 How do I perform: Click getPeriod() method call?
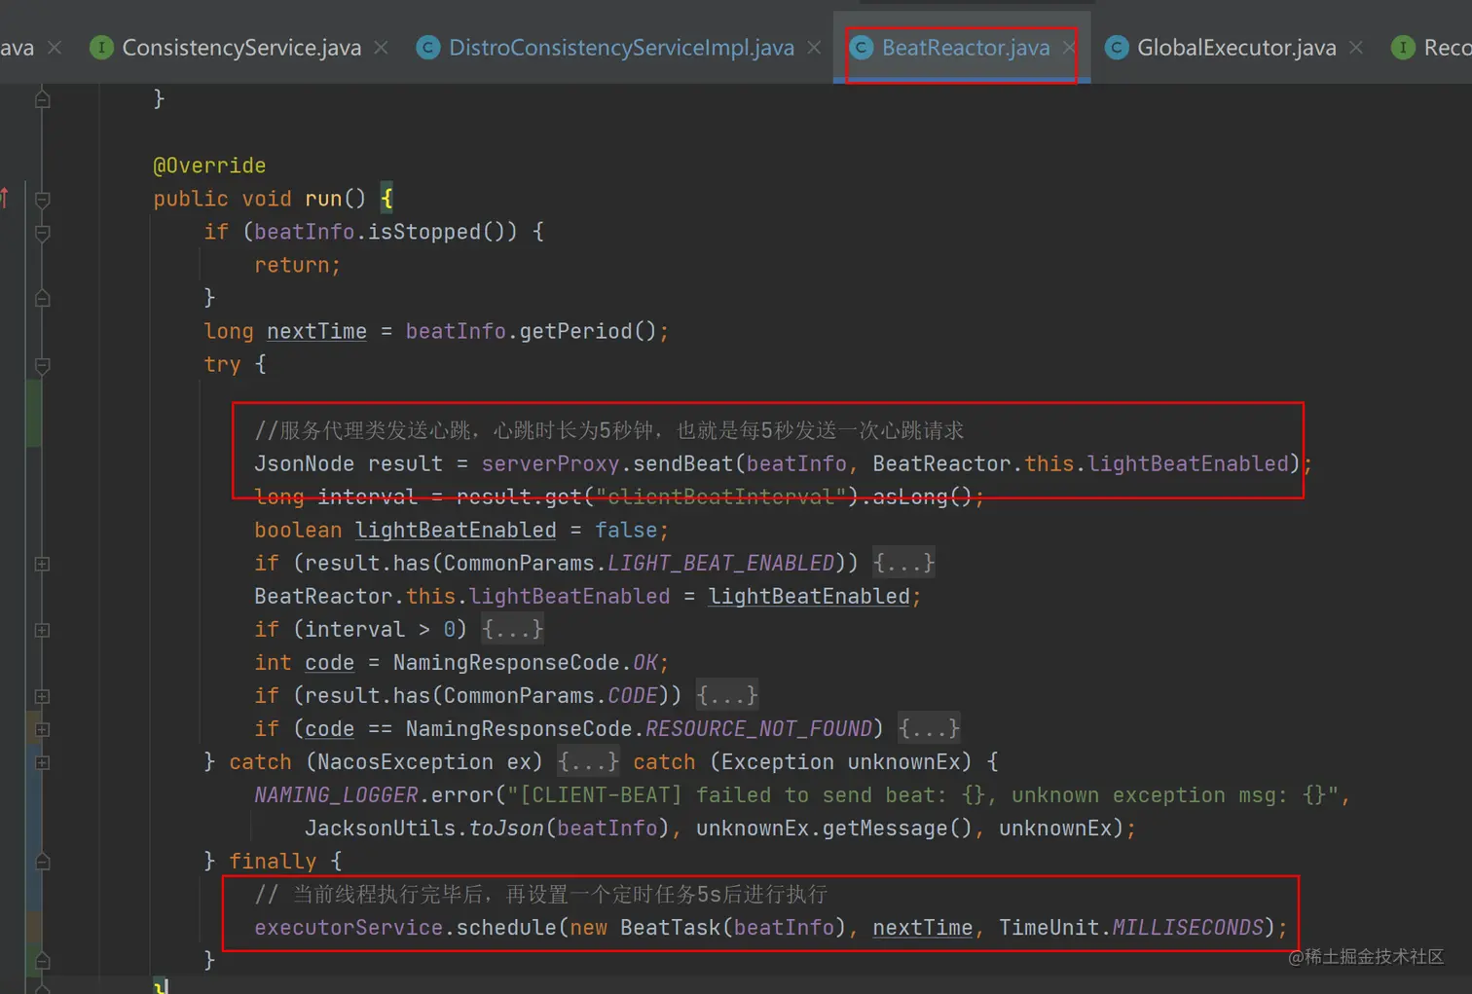click(588, 331)
